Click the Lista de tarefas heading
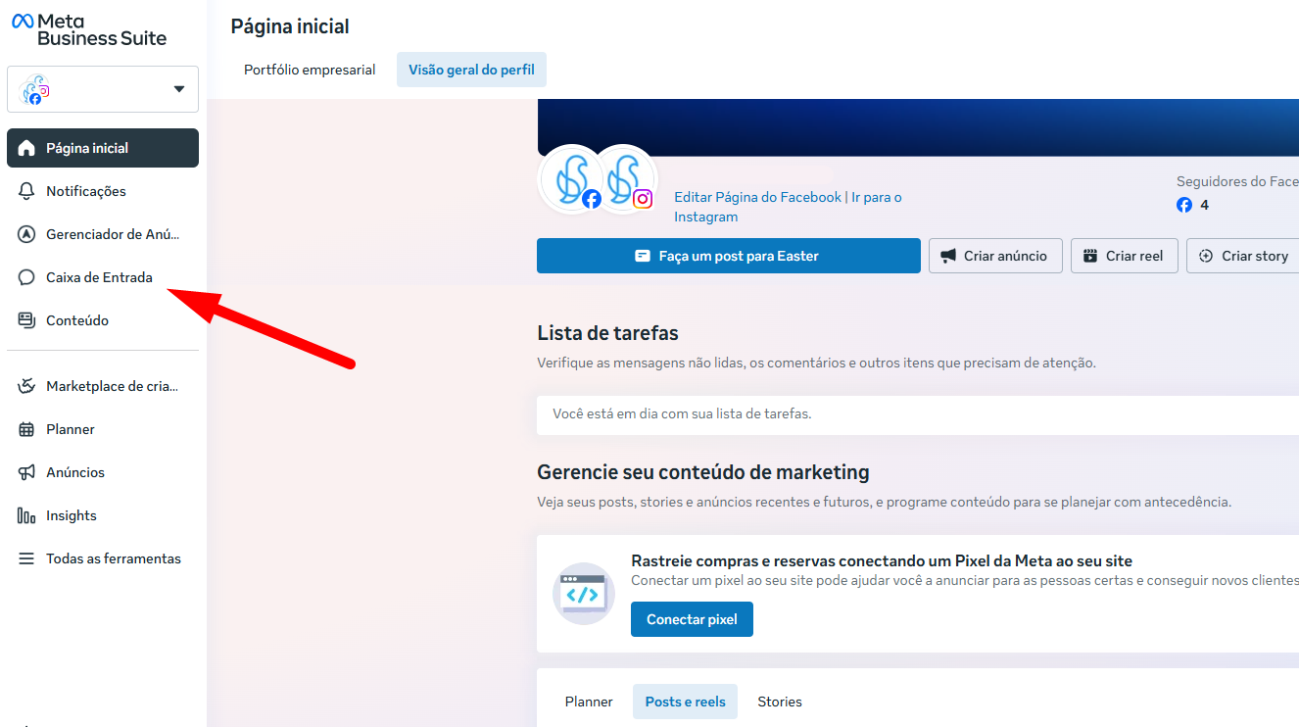 pos(607,333)
